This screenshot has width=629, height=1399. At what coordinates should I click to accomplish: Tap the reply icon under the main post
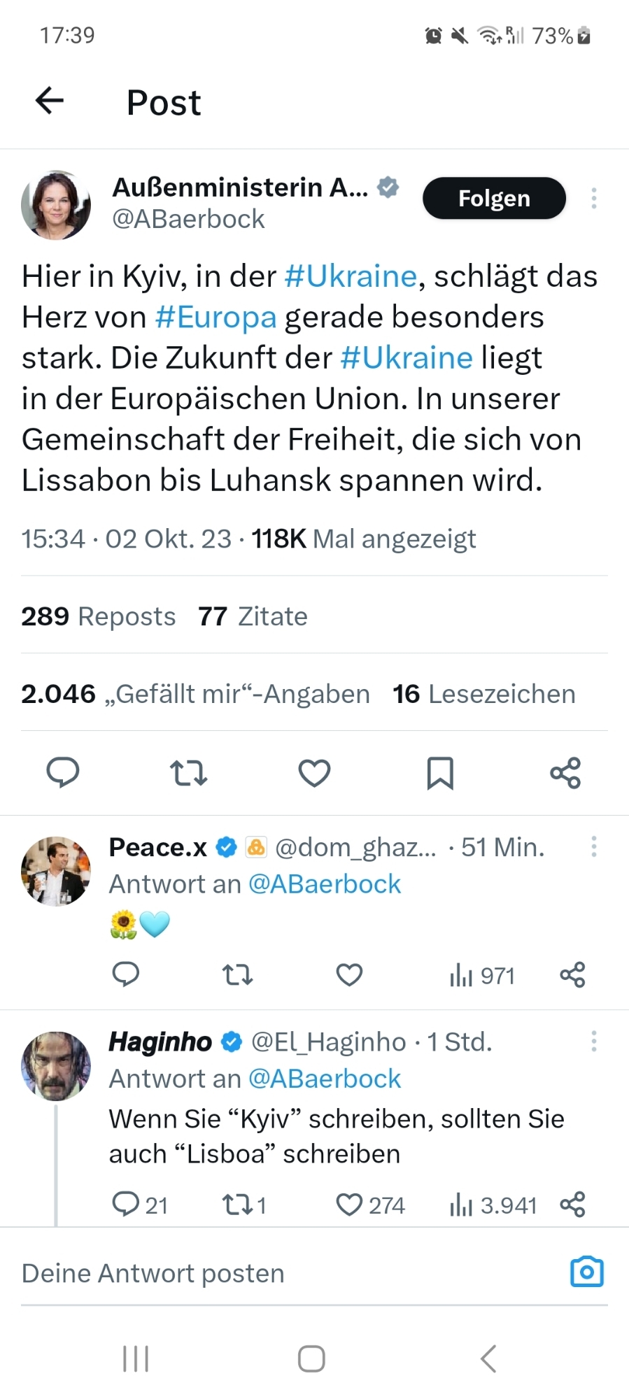[62, 773]
